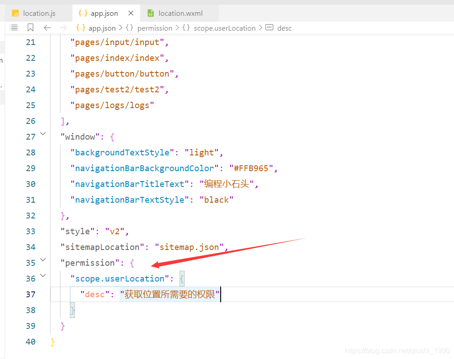The image size is (454, 359).
Task: Click the "desc" key on line 37
Action: tap(95, 294)
